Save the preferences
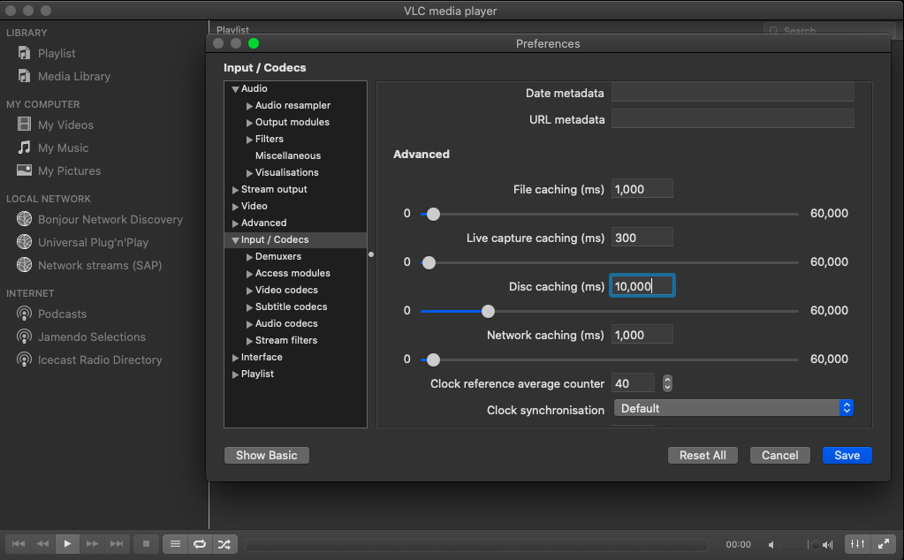 click(847, 455)
